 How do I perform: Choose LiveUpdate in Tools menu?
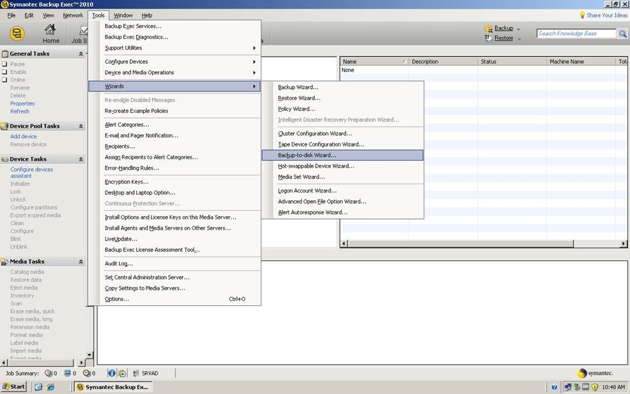coord(174,239)
